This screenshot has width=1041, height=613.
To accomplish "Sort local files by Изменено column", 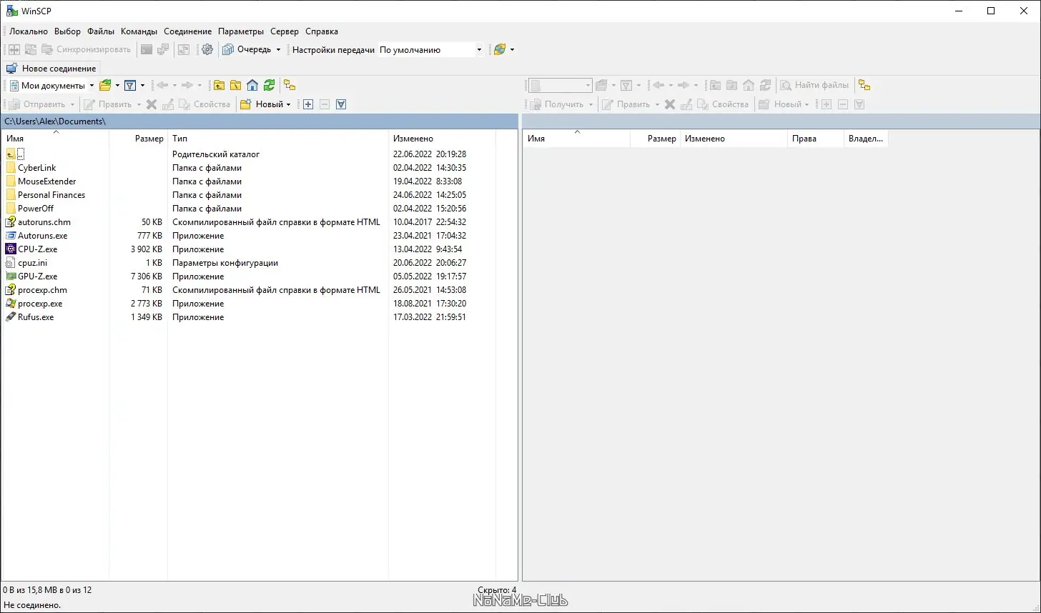I will 442,139.
